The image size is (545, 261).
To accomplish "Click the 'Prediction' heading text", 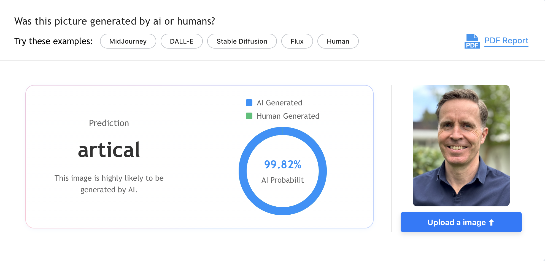I will (x=109, y=123).
